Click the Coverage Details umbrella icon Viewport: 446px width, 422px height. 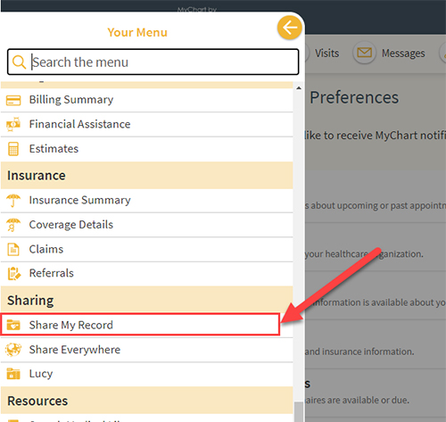point(13,225)
